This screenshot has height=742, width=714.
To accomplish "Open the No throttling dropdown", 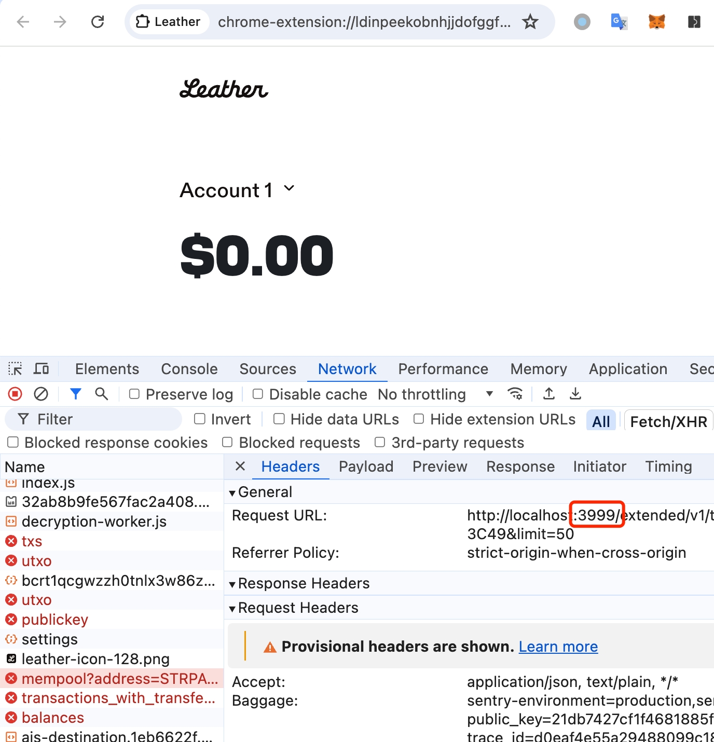I will pos(435,394).
